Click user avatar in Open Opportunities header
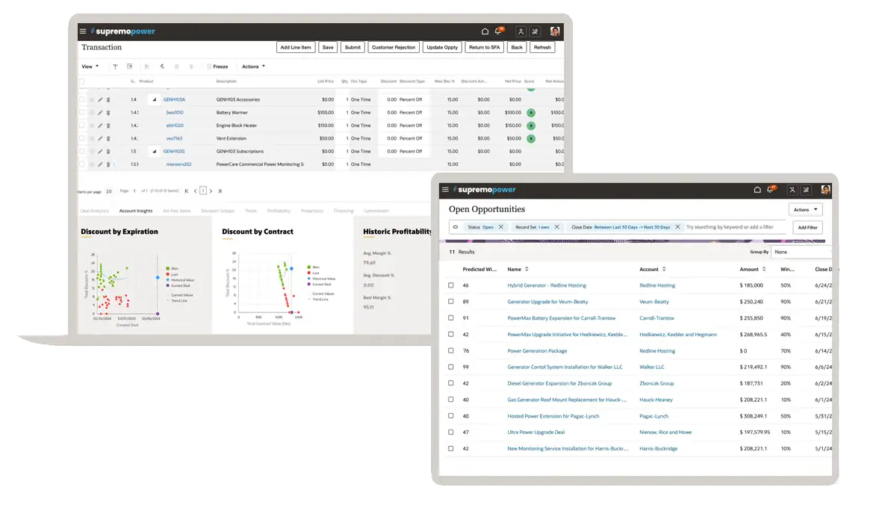The width and height of the screenshot is (894, 505). click(825, 190)
